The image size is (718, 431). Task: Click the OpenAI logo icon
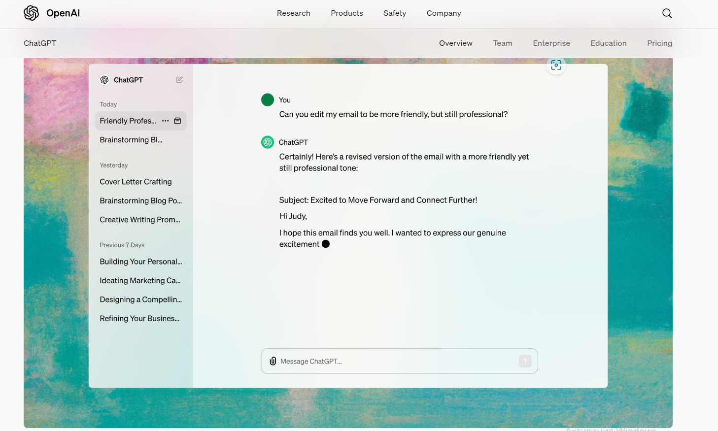[x=32, y=13]
